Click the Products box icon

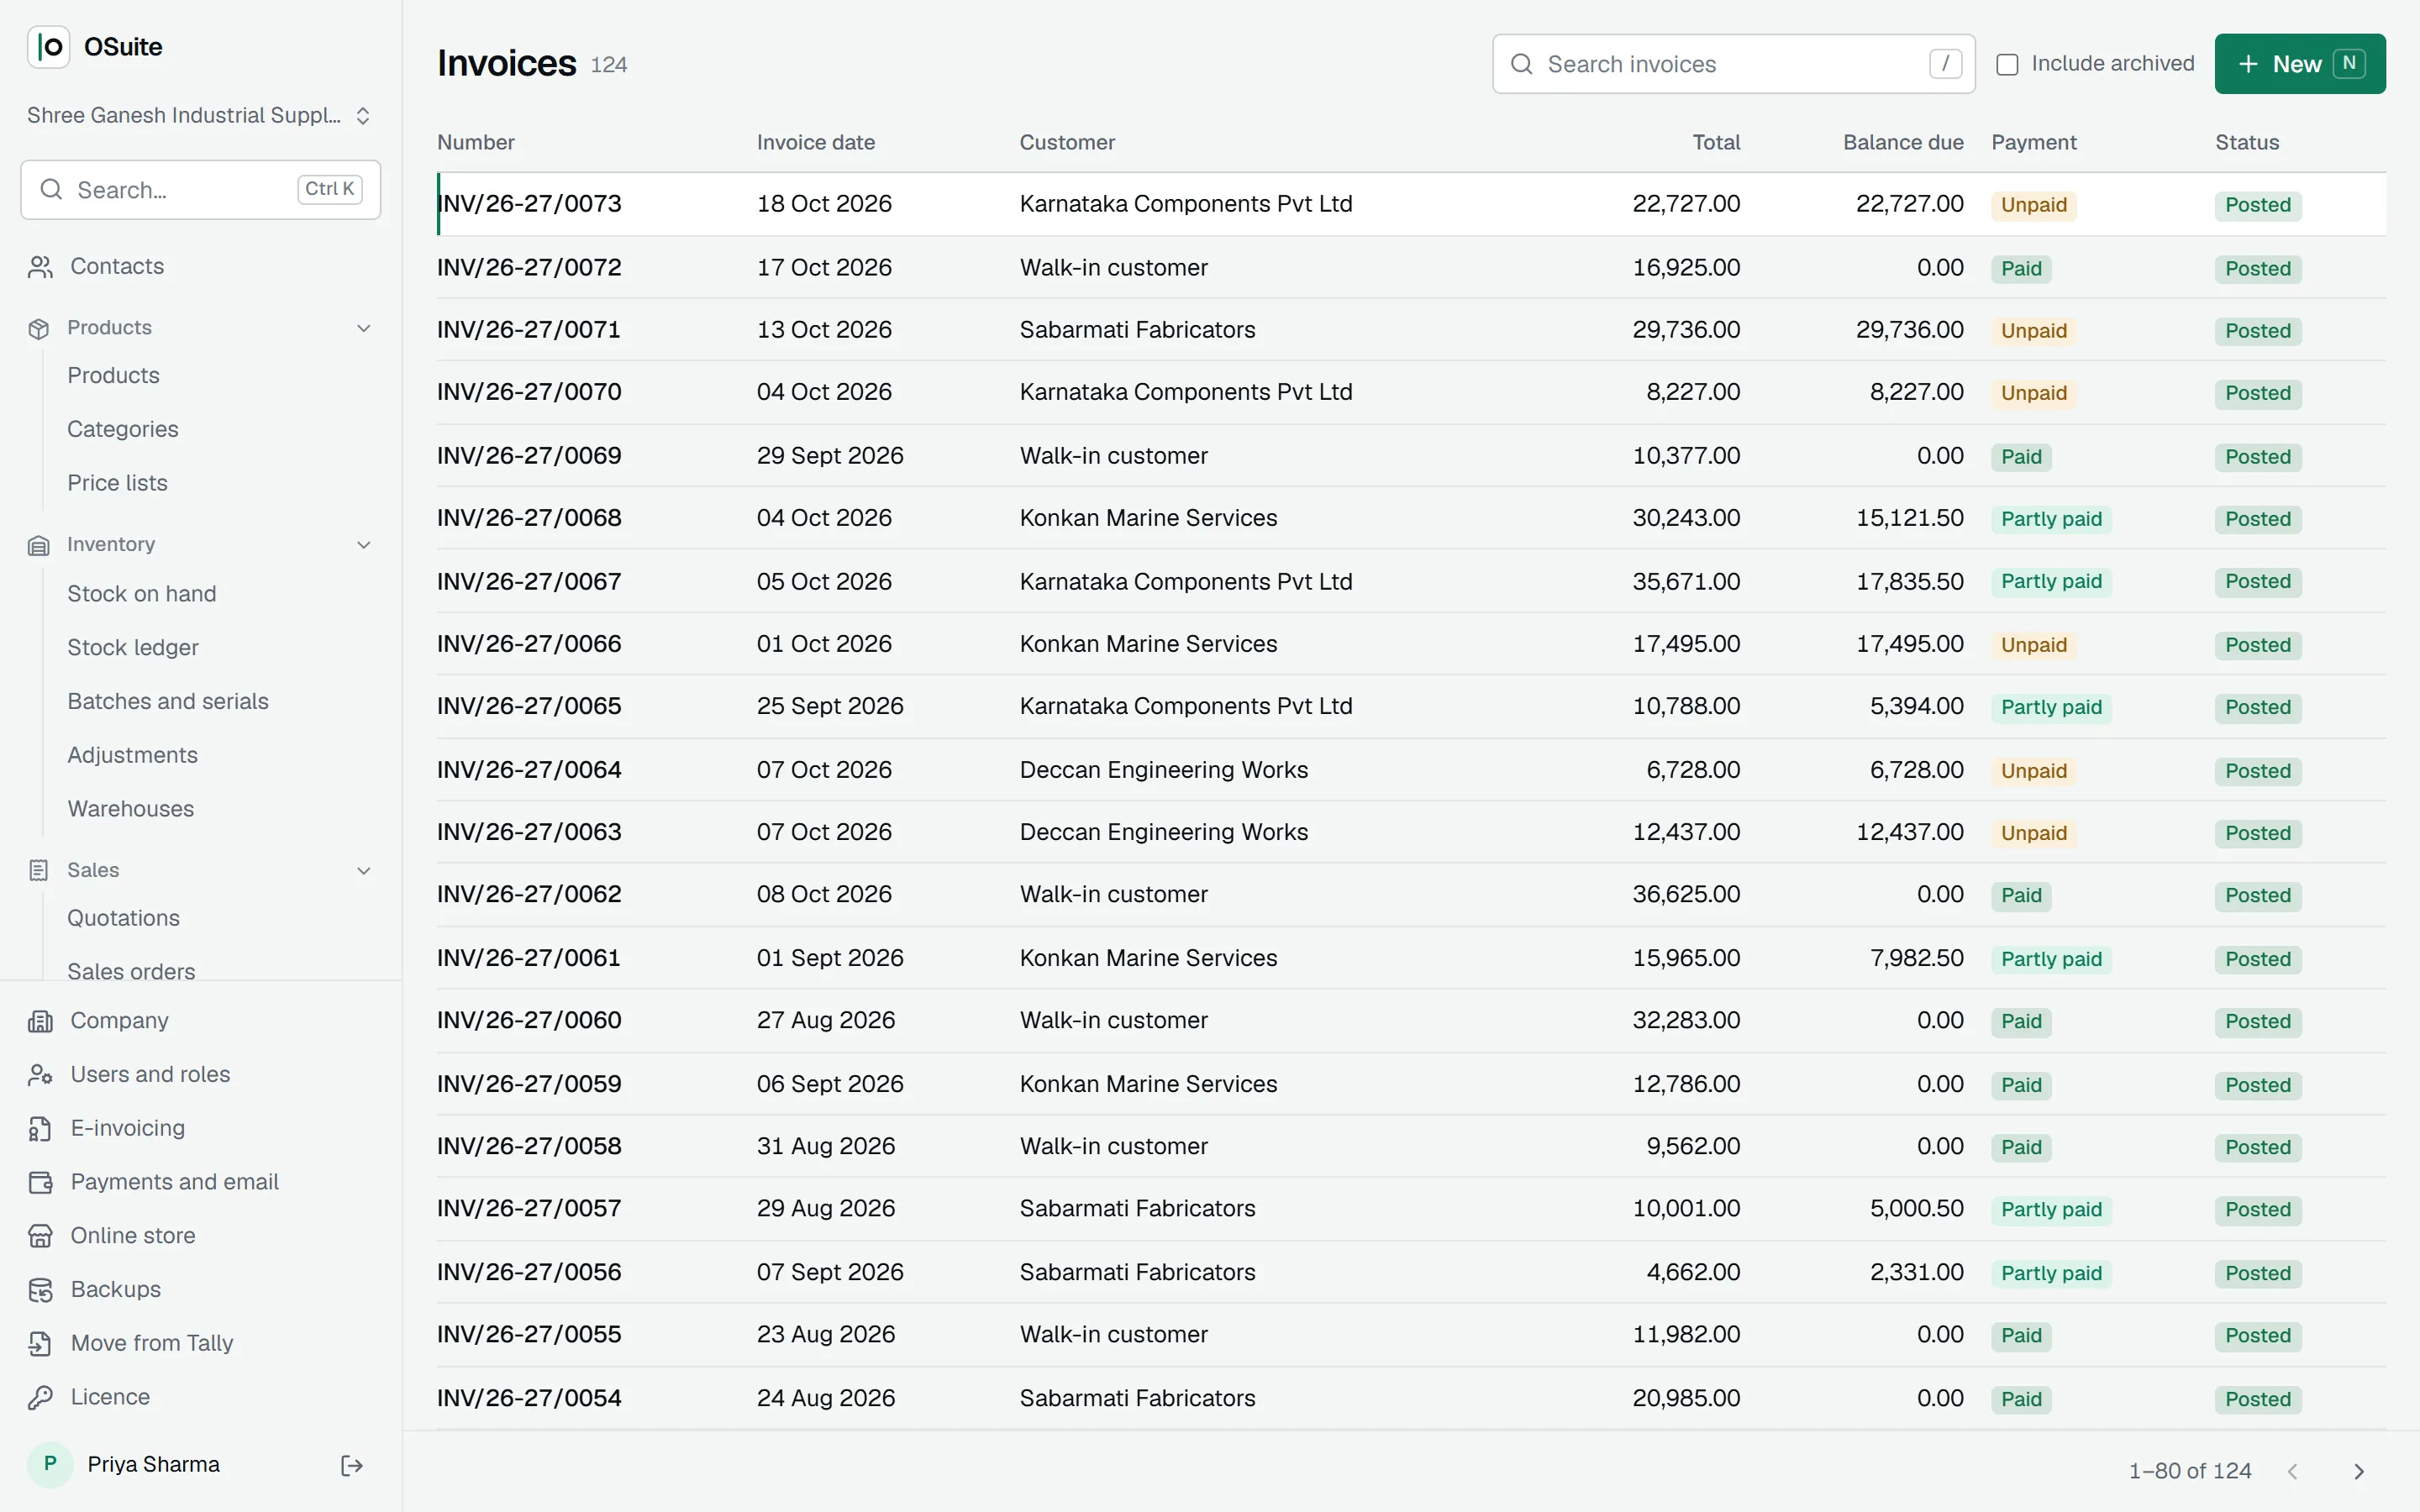coord(39,328)
